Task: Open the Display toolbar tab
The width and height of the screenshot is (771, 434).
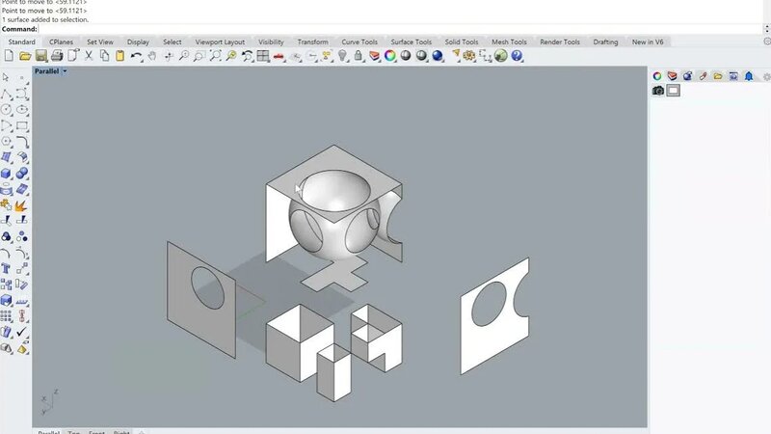Action: (138, 41)
